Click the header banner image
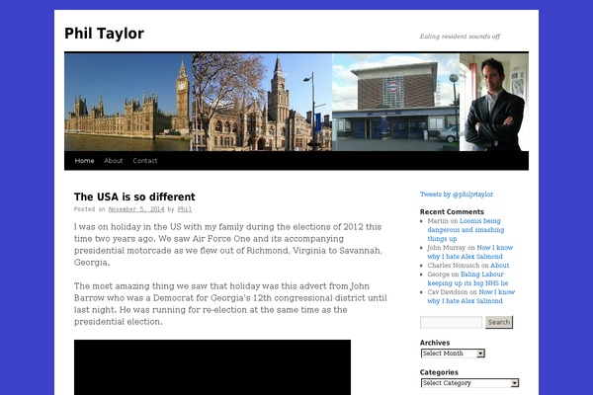This screenshot has height=395, width=593. pos(296,102)
